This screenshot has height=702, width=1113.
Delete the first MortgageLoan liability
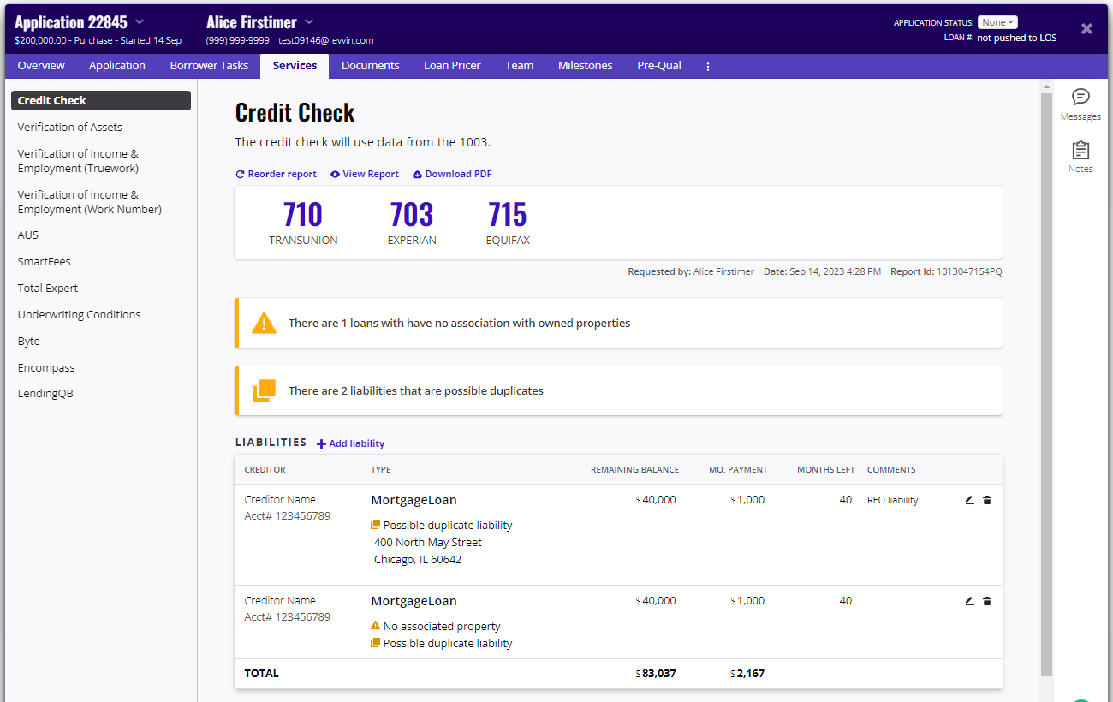(987, 500)
